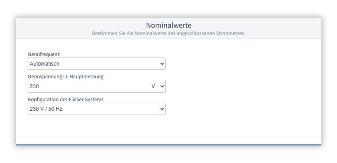Click the Nennfrequenz label
The image size is (337, 163).
[44, 54]
